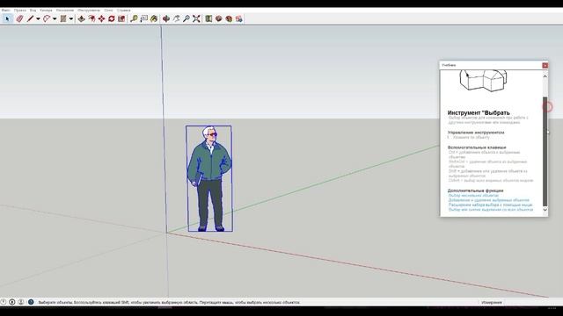Open the Rectangle shapes dropdown arrow

click(71, 18)
